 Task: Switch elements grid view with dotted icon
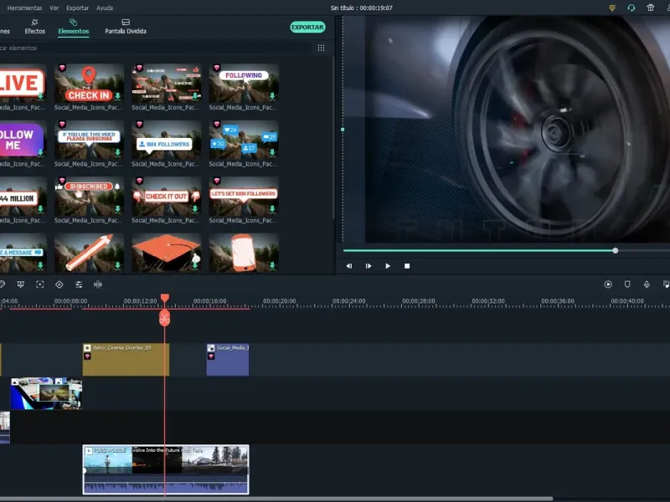(321, 48)
